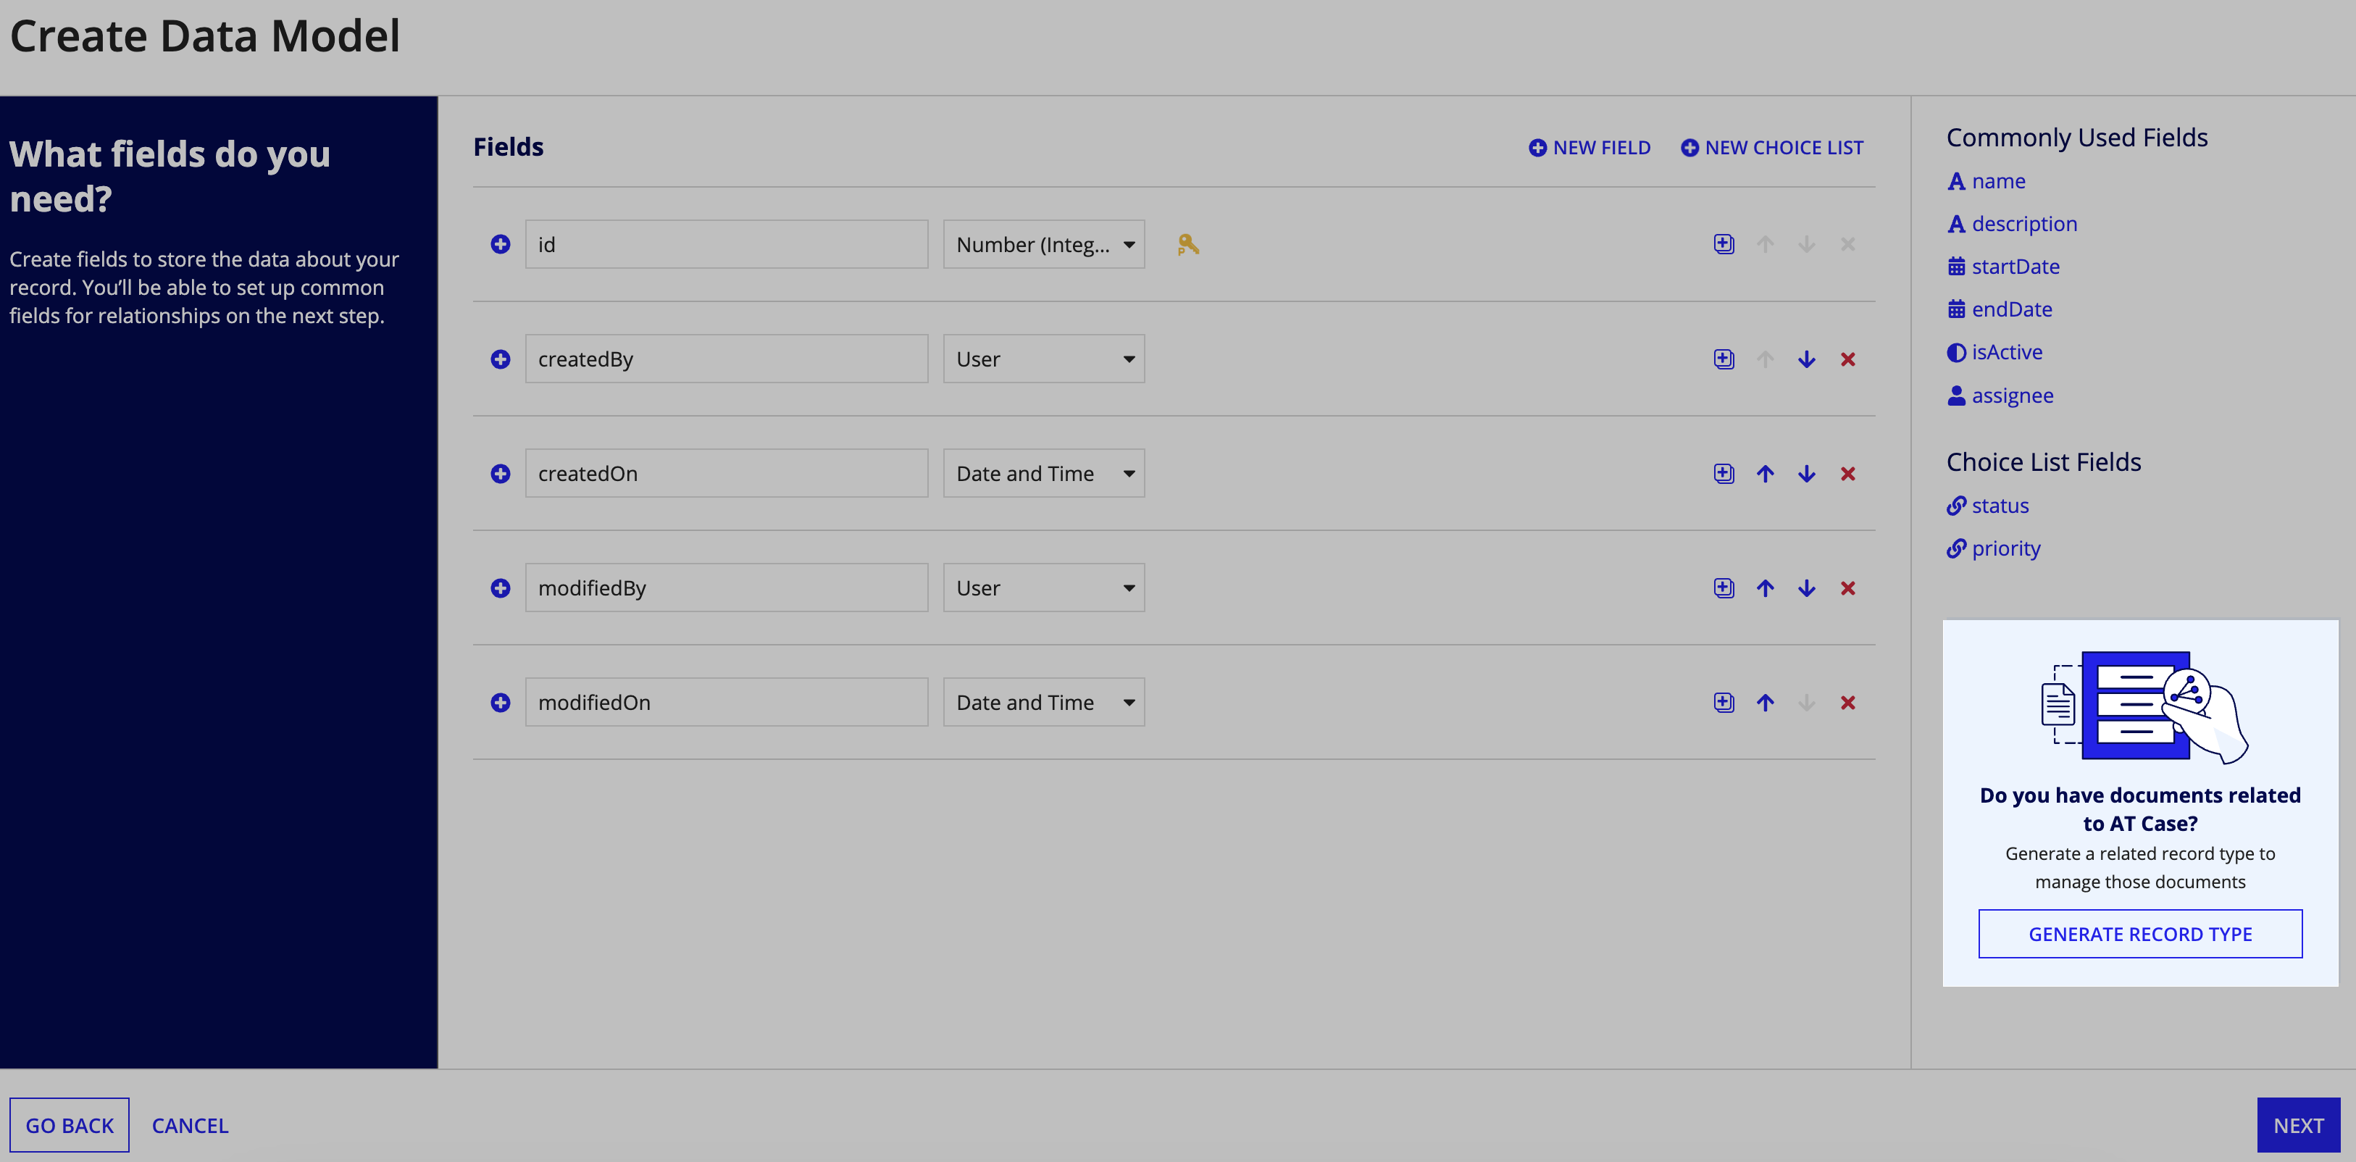Duplicate the createdBy field
The image size is (2356, 1162).
[x=1723, y=359]
